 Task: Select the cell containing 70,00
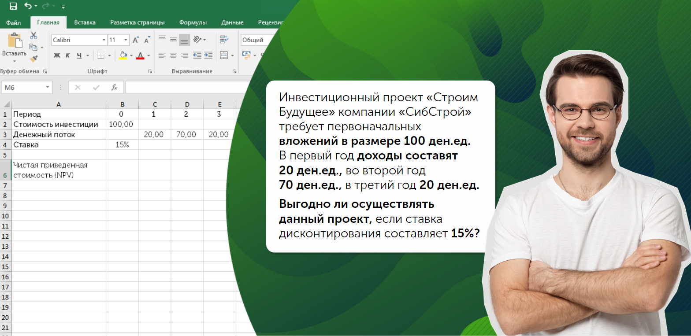187,135
